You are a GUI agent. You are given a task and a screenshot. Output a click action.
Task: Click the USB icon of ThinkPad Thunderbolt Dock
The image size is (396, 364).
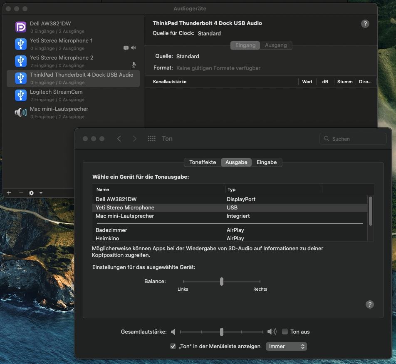coord(21,78)
